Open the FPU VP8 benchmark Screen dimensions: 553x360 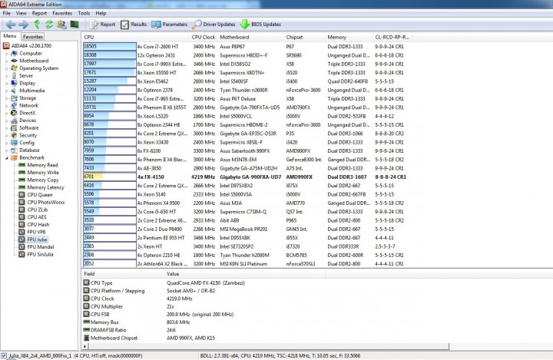click(x=32, y=232)
